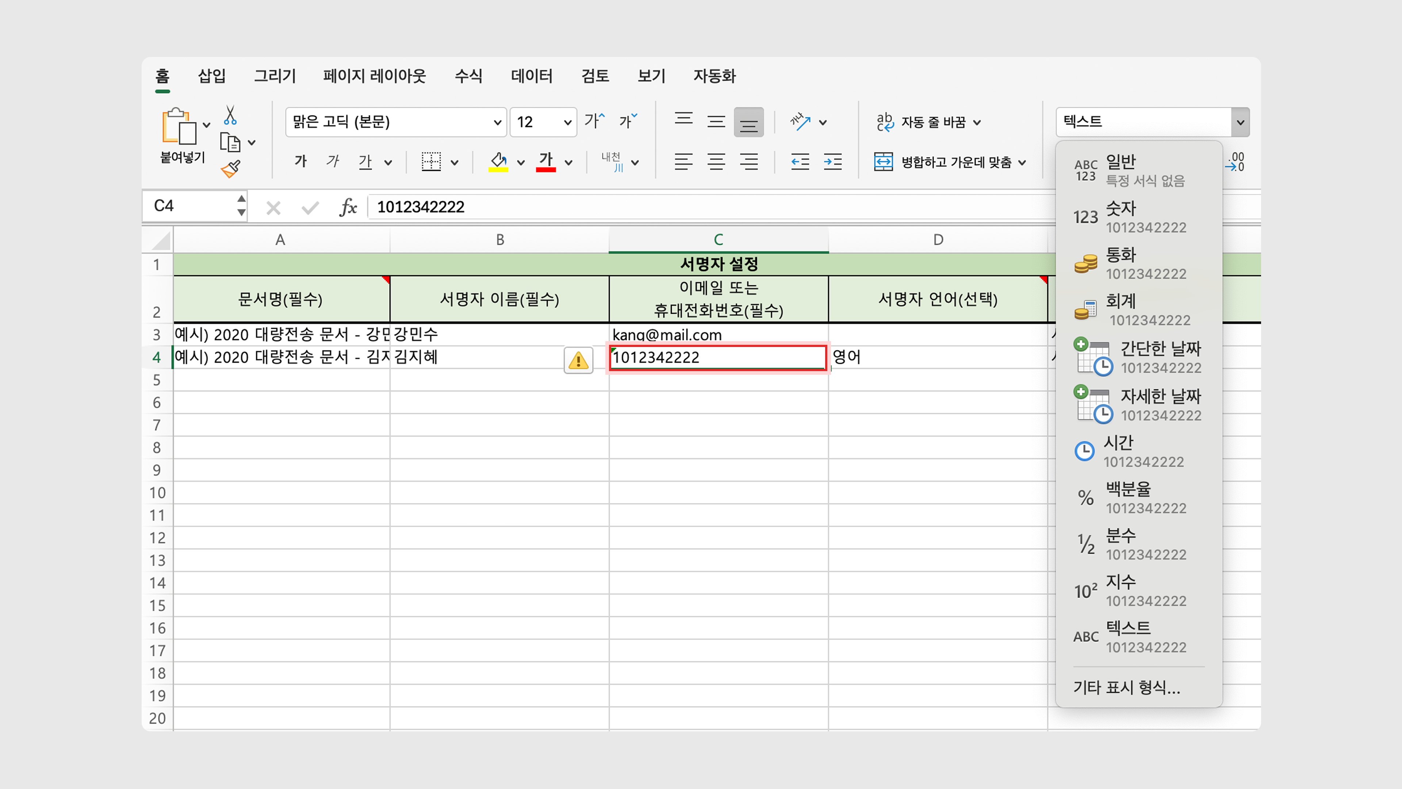Click the borders icon

click(x=431, y=162)
